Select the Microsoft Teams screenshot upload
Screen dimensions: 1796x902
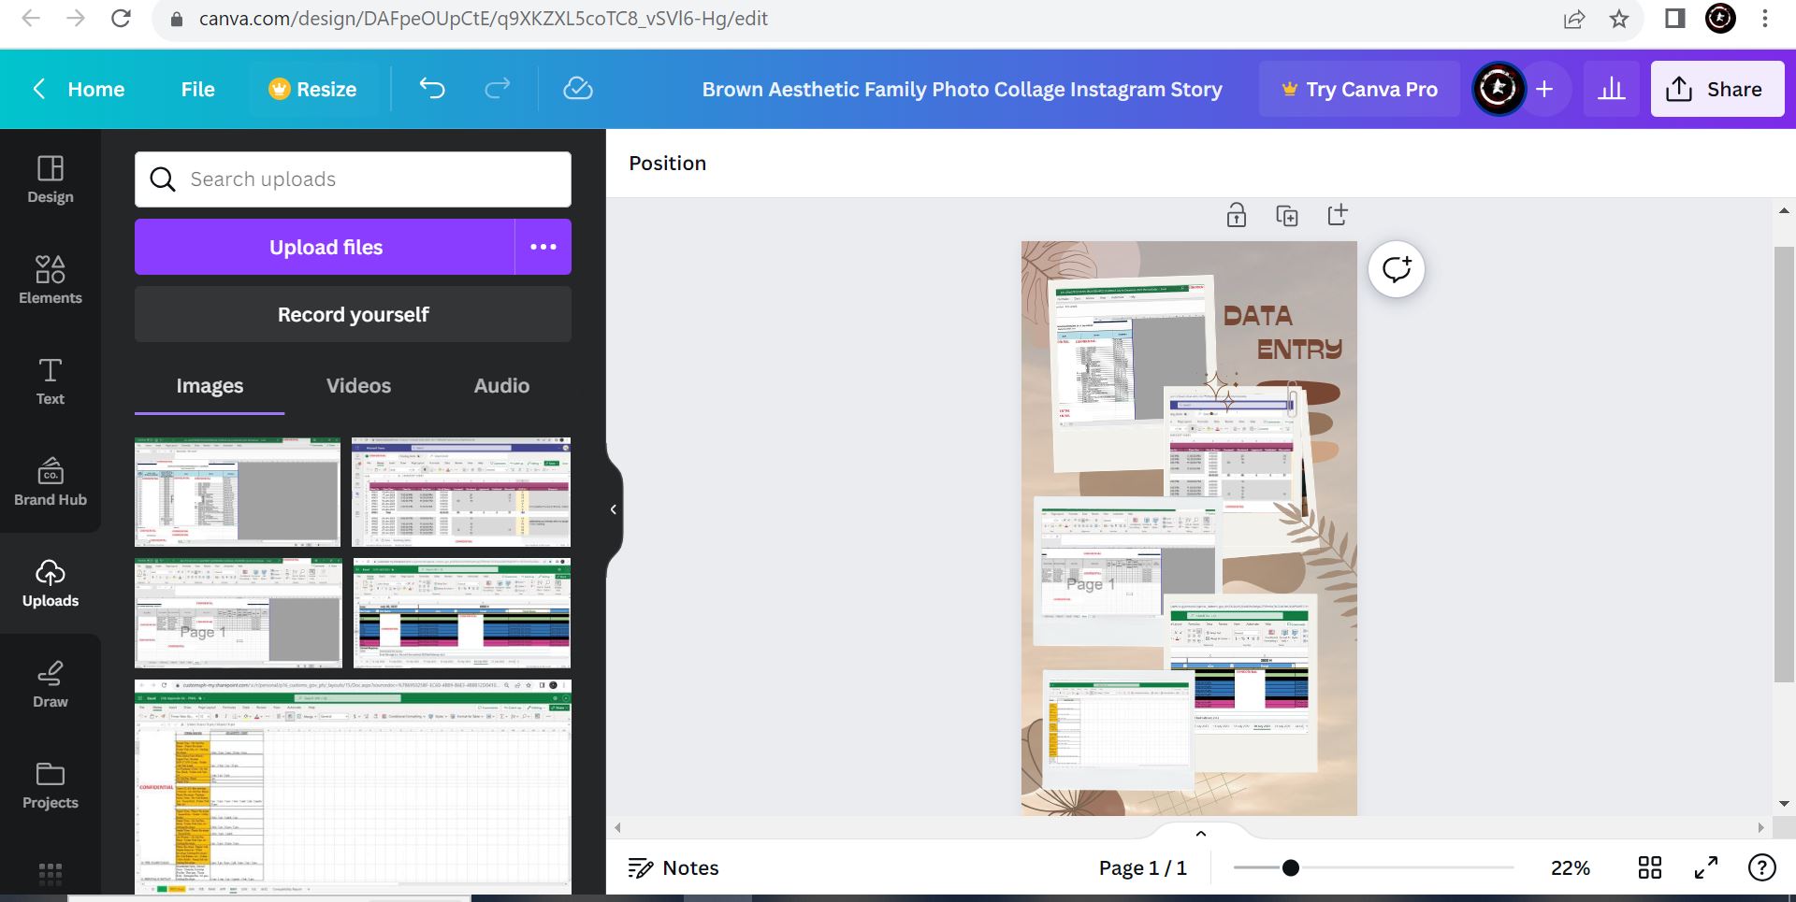pyautogui.click(x=461, y=492)
